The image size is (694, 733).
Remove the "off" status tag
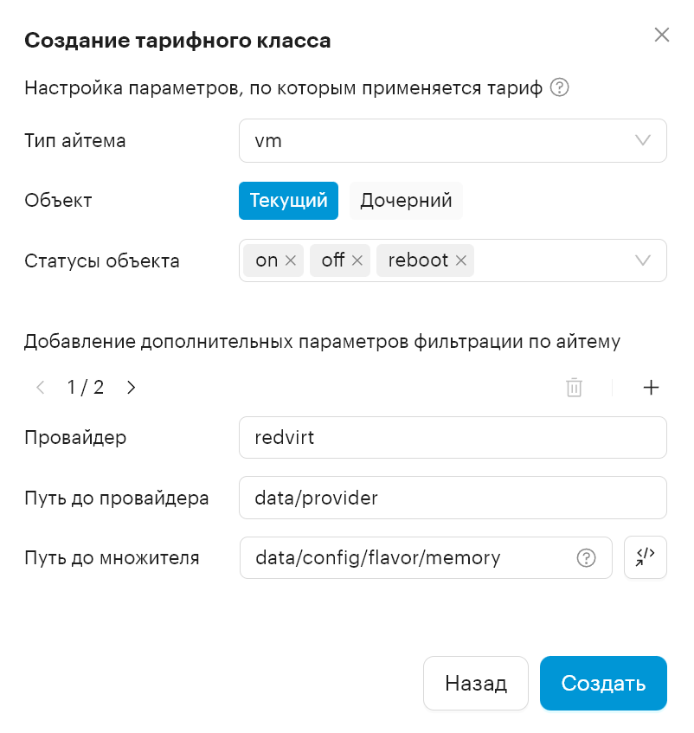pyautogui.click(x=357, y=260)
